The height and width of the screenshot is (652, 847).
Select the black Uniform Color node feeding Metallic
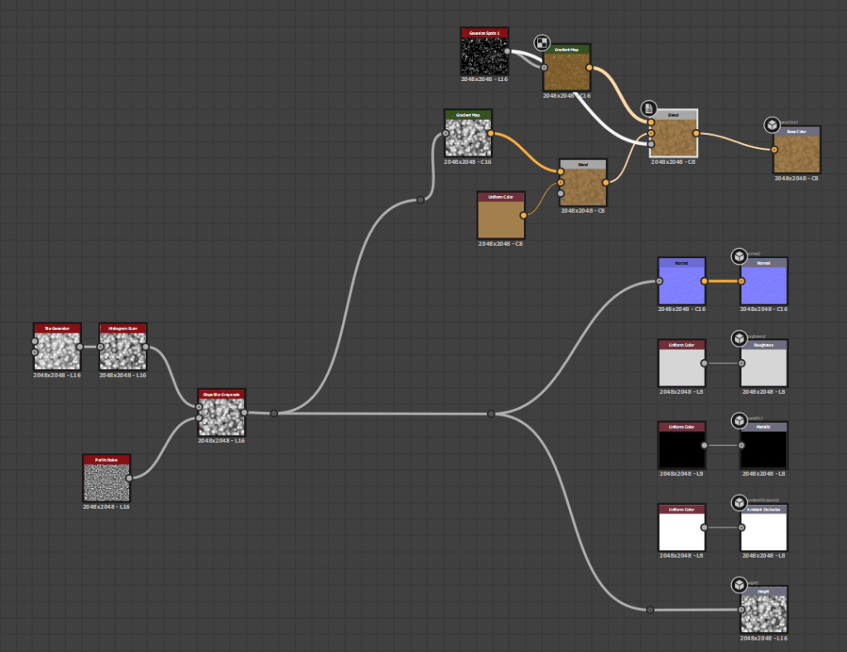click(681, 448)
